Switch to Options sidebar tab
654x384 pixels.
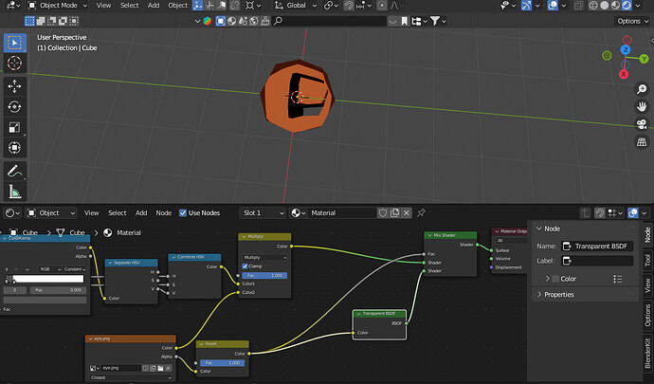[647, 315]
